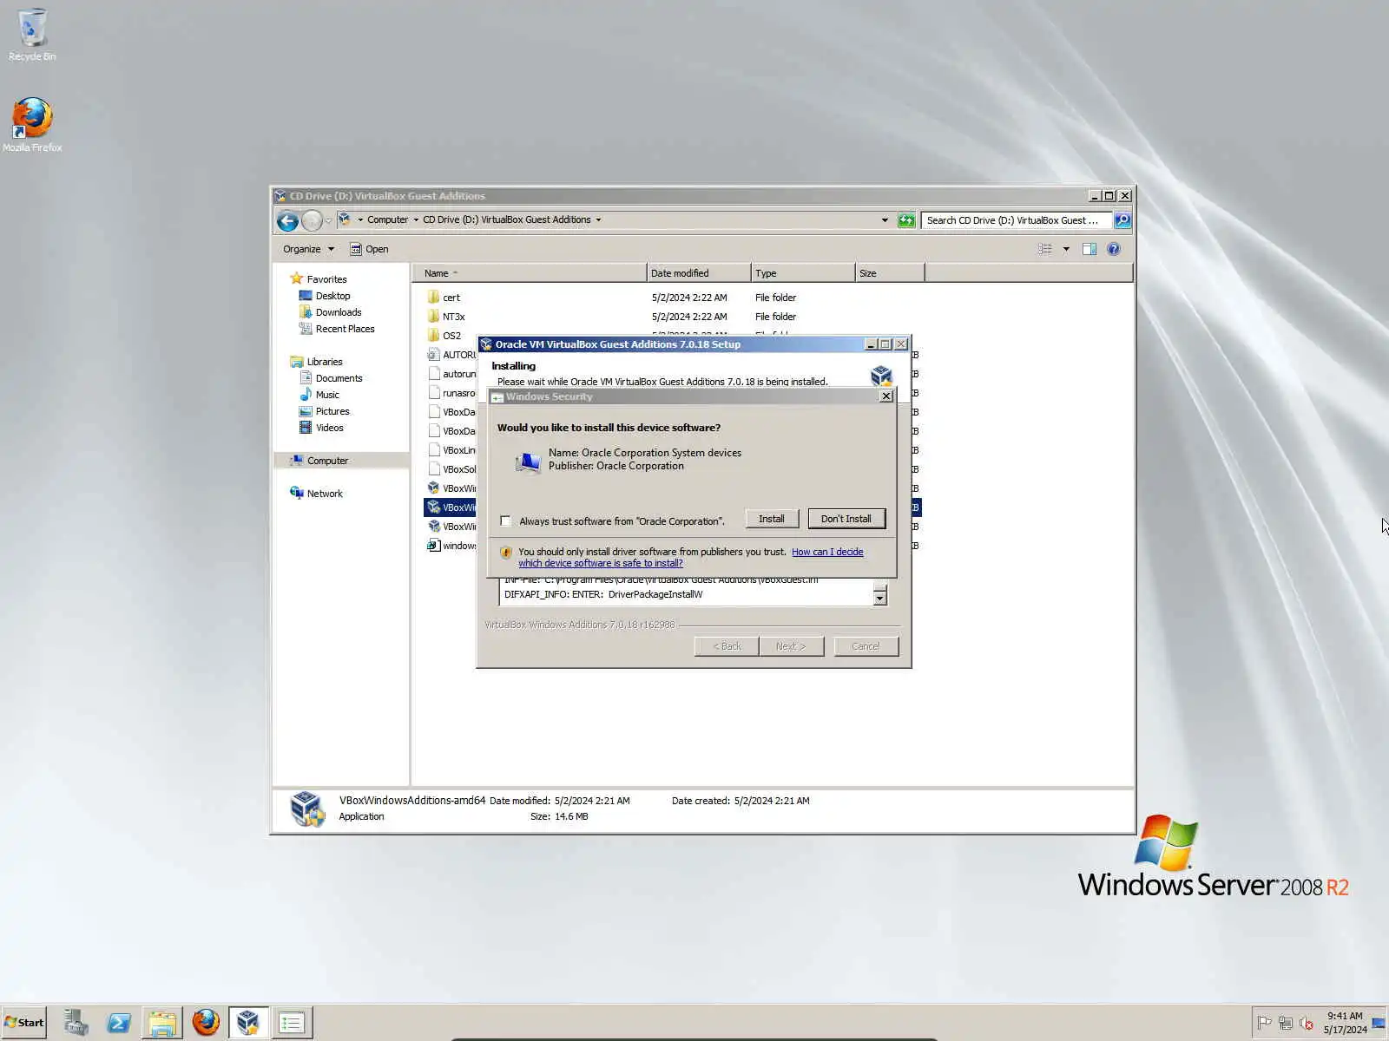Sort files by Name column
This screenshot has width=1389, height=1041.
[530, 273]
